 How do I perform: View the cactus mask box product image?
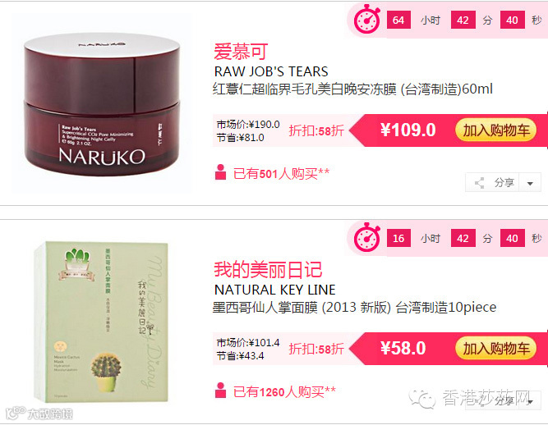[101, 321]
